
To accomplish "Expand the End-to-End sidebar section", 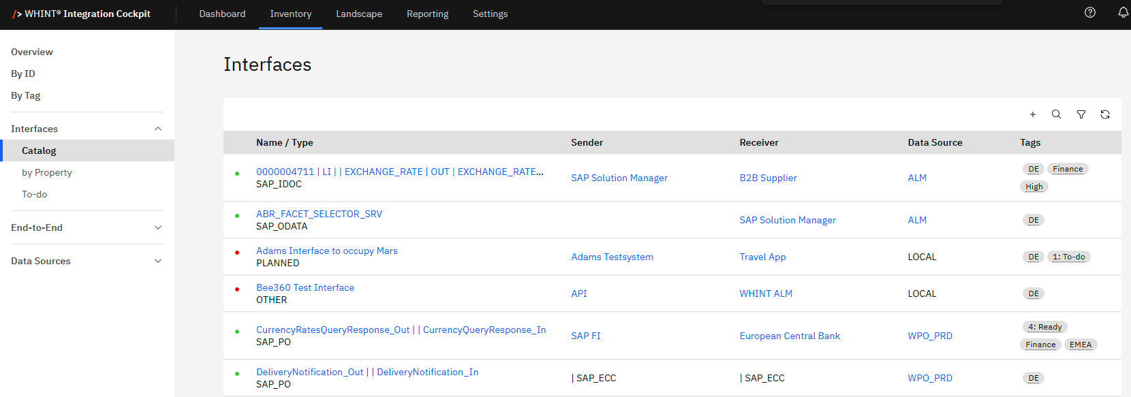I will point(158,227).
